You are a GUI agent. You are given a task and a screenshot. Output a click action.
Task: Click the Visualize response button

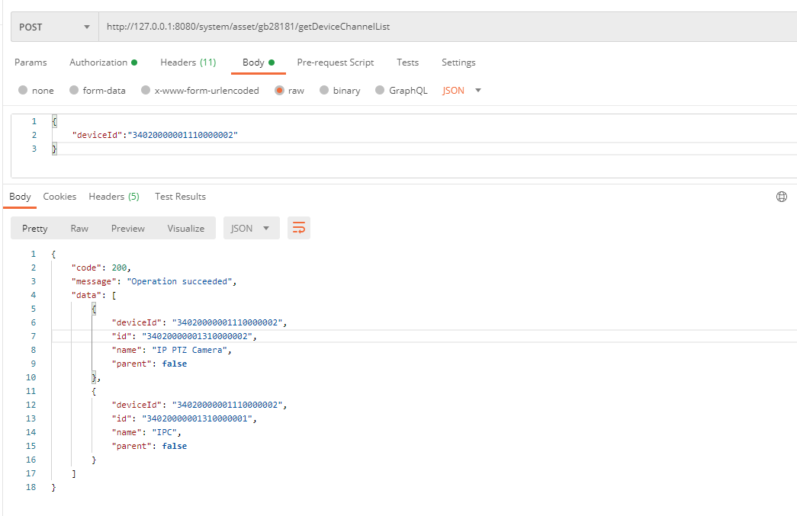pos(186,228)
